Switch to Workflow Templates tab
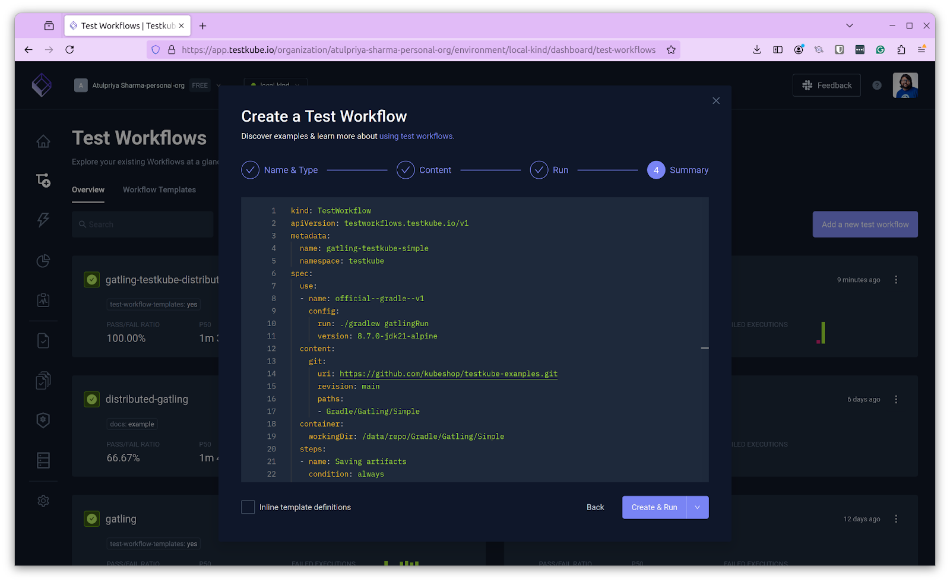 pos(159,190)
